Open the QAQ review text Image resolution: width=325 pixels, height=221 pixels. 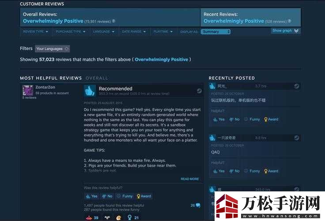[x=215, y=152]
